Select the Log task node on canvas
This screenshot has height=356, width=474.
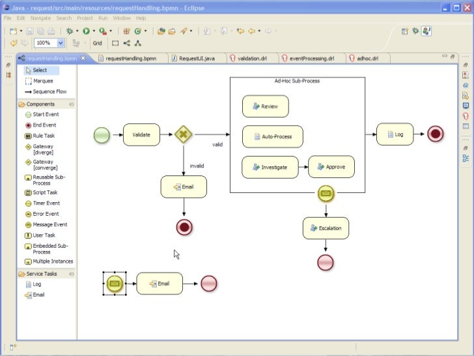(395, 134)
